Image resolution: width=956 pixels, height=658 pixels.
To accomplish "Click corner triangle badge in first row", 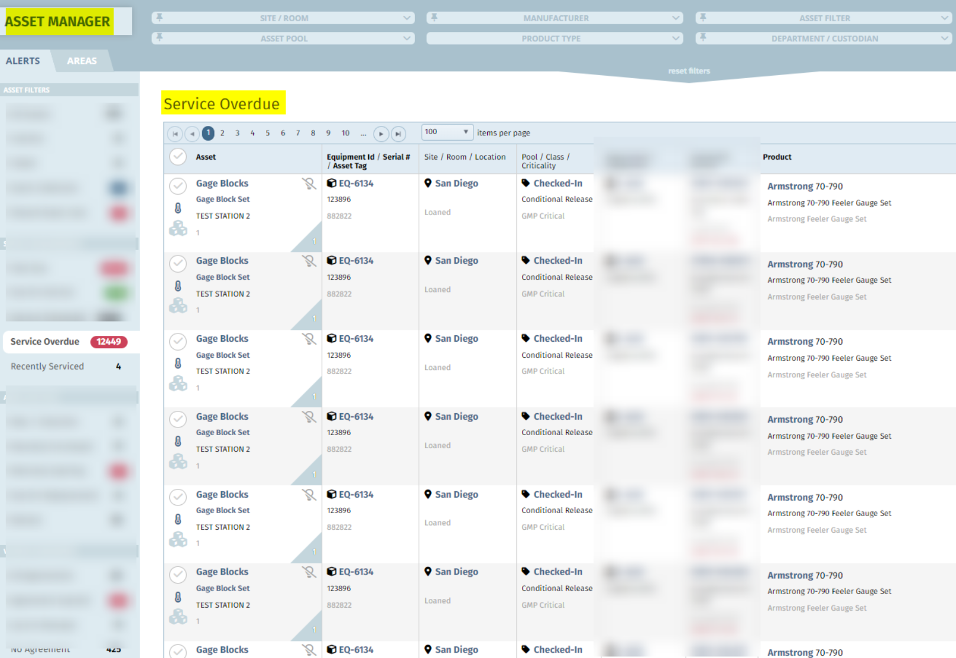I will coord(311,240).
